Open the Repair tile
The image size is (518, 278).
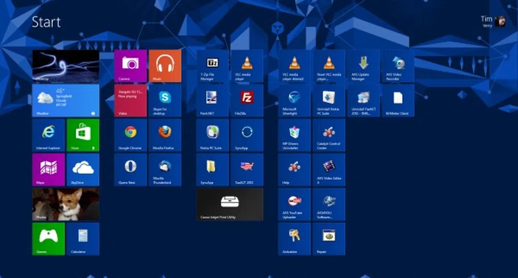coord(329,239)
